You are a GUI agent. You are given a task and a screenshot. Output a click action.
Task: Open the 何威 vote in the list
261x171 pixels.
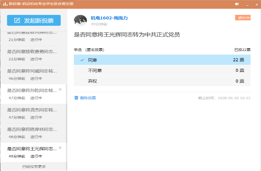[32, 74]
